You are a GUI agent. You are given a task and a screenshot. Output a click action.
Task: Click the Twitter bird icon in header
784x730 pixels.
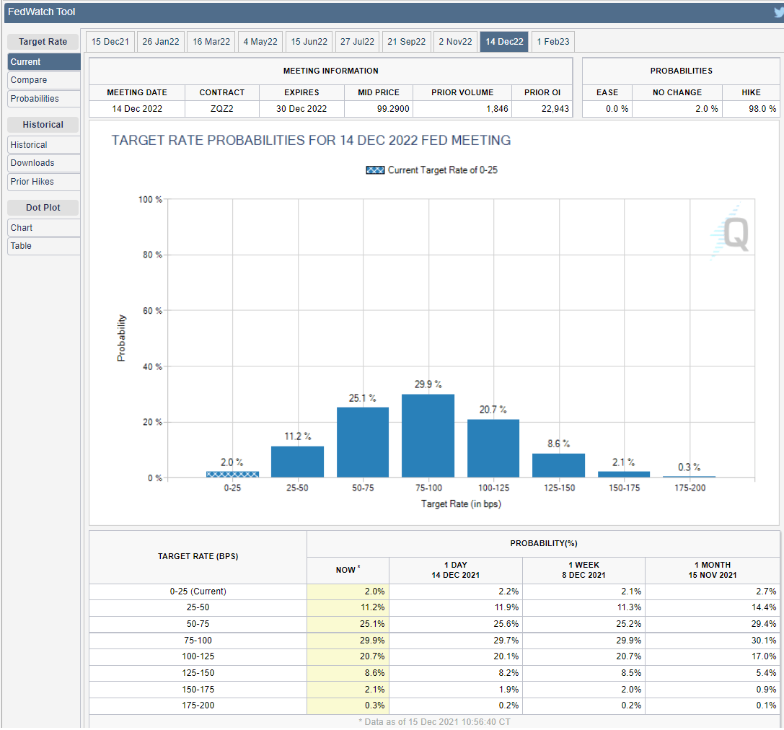click(x=778, y=12)
